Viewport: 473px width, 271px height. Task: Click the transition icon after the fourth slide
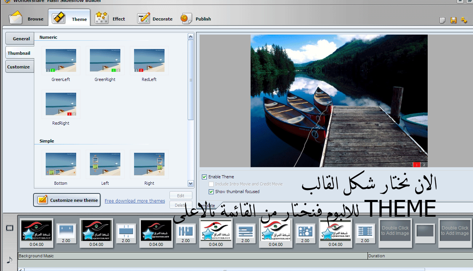[x=246, y=233]
